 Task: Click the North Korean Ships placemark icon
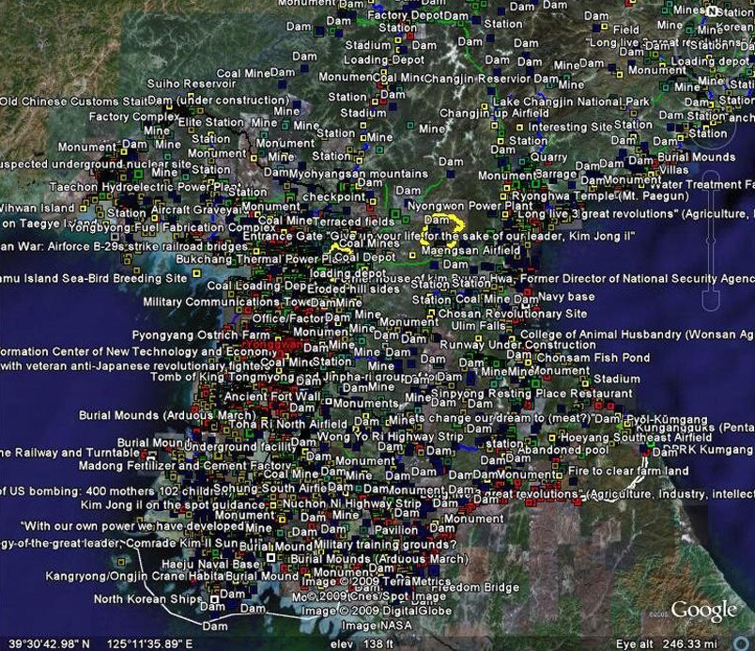pyautogui.click(x=214, y=598)
